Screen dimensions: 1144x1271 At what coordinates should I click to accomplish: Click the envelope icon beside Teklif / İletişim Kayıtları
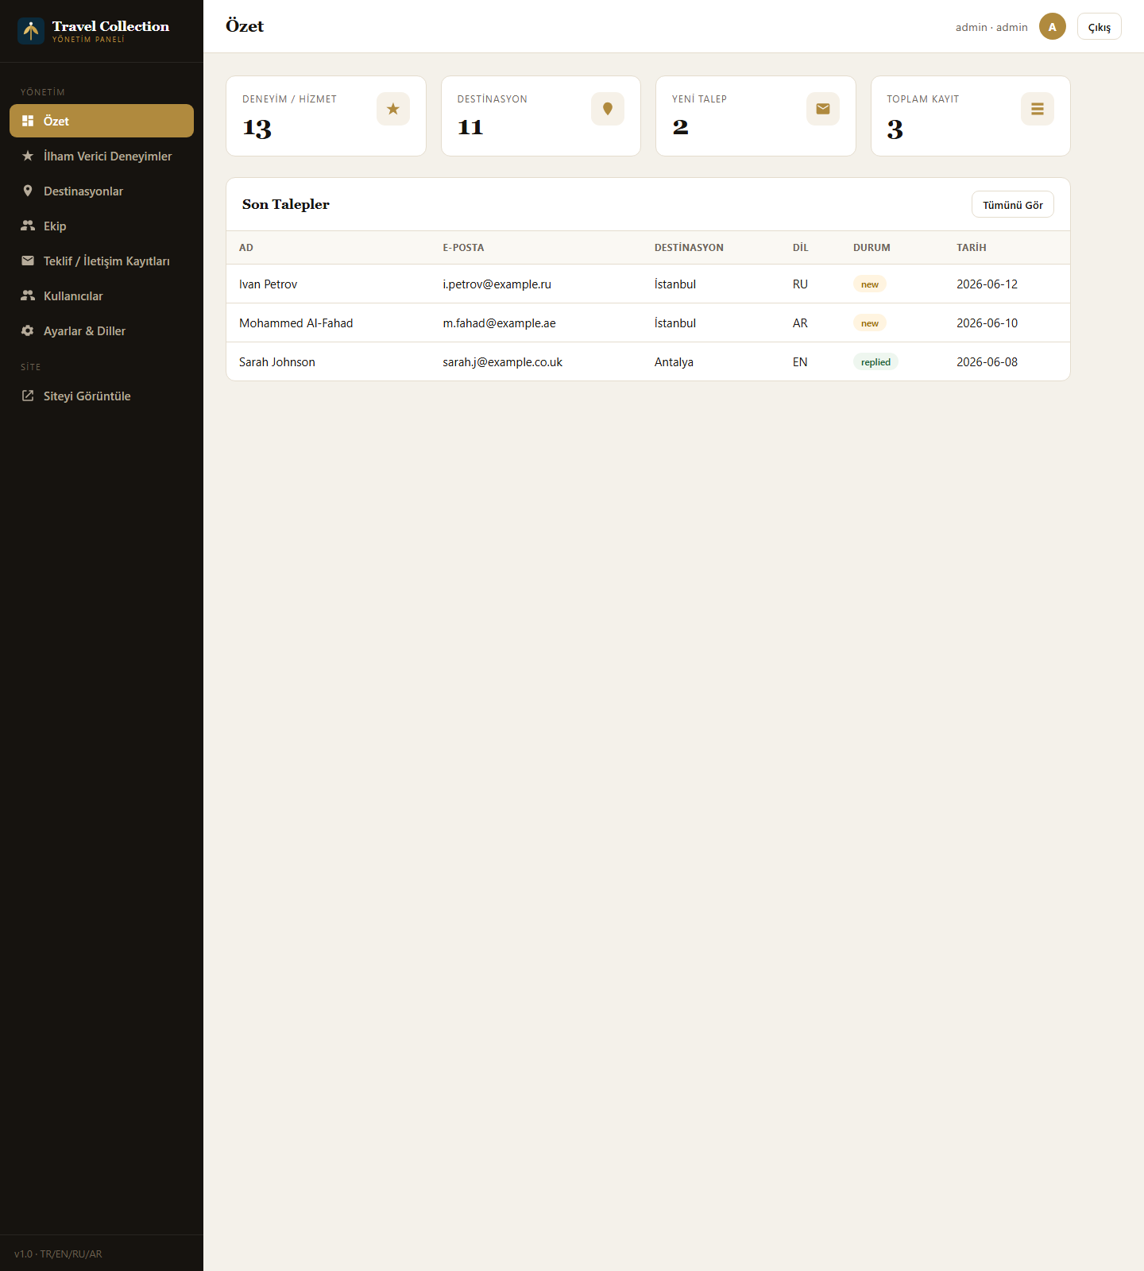28,261
